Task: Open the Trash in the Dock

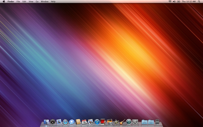Action: click(x=157, y=122)
